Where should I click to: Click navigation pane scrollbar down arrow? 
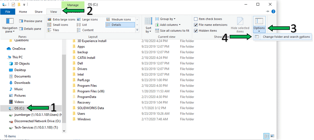(x=64, y=131)
